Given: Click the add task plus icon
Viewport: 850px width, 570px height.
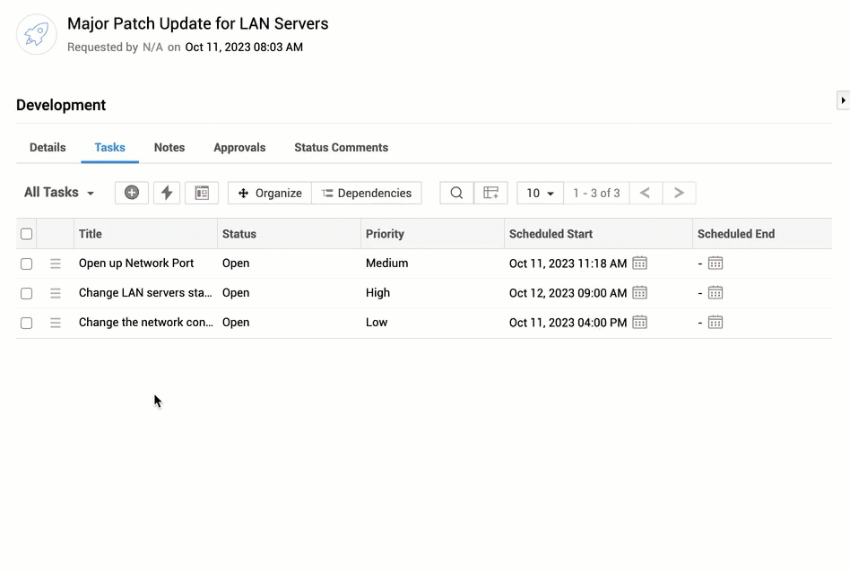Looking at the screenshot, I should tap(132, 193).
